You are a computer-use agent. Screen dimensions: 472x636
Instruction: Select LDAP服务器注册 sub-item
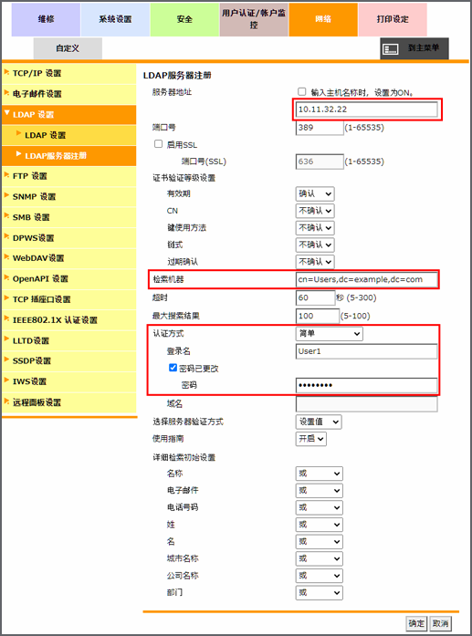click(x=69, y=156)
